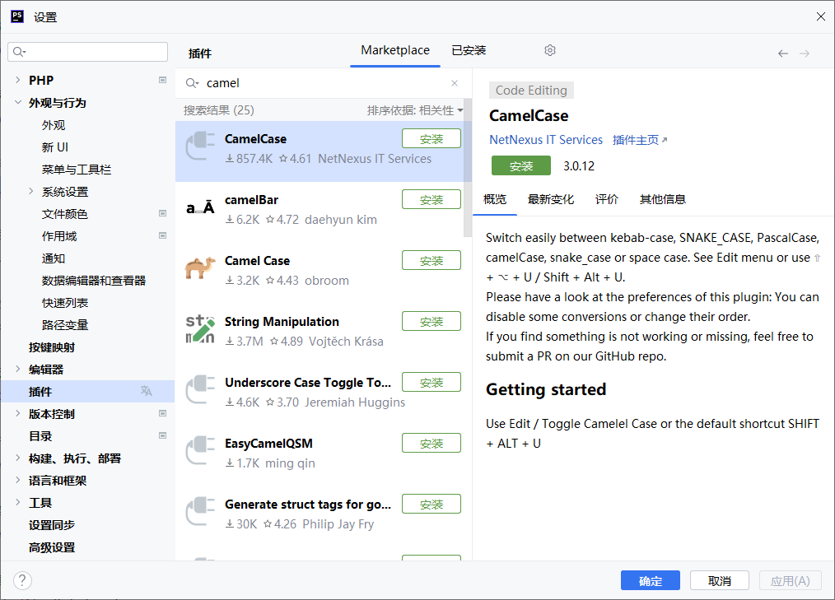The width and height of the screenshot is (835, 600).
Task: Click the String Manipulation plugin icon
Action: pyautogui.click(x=200, y=329)
